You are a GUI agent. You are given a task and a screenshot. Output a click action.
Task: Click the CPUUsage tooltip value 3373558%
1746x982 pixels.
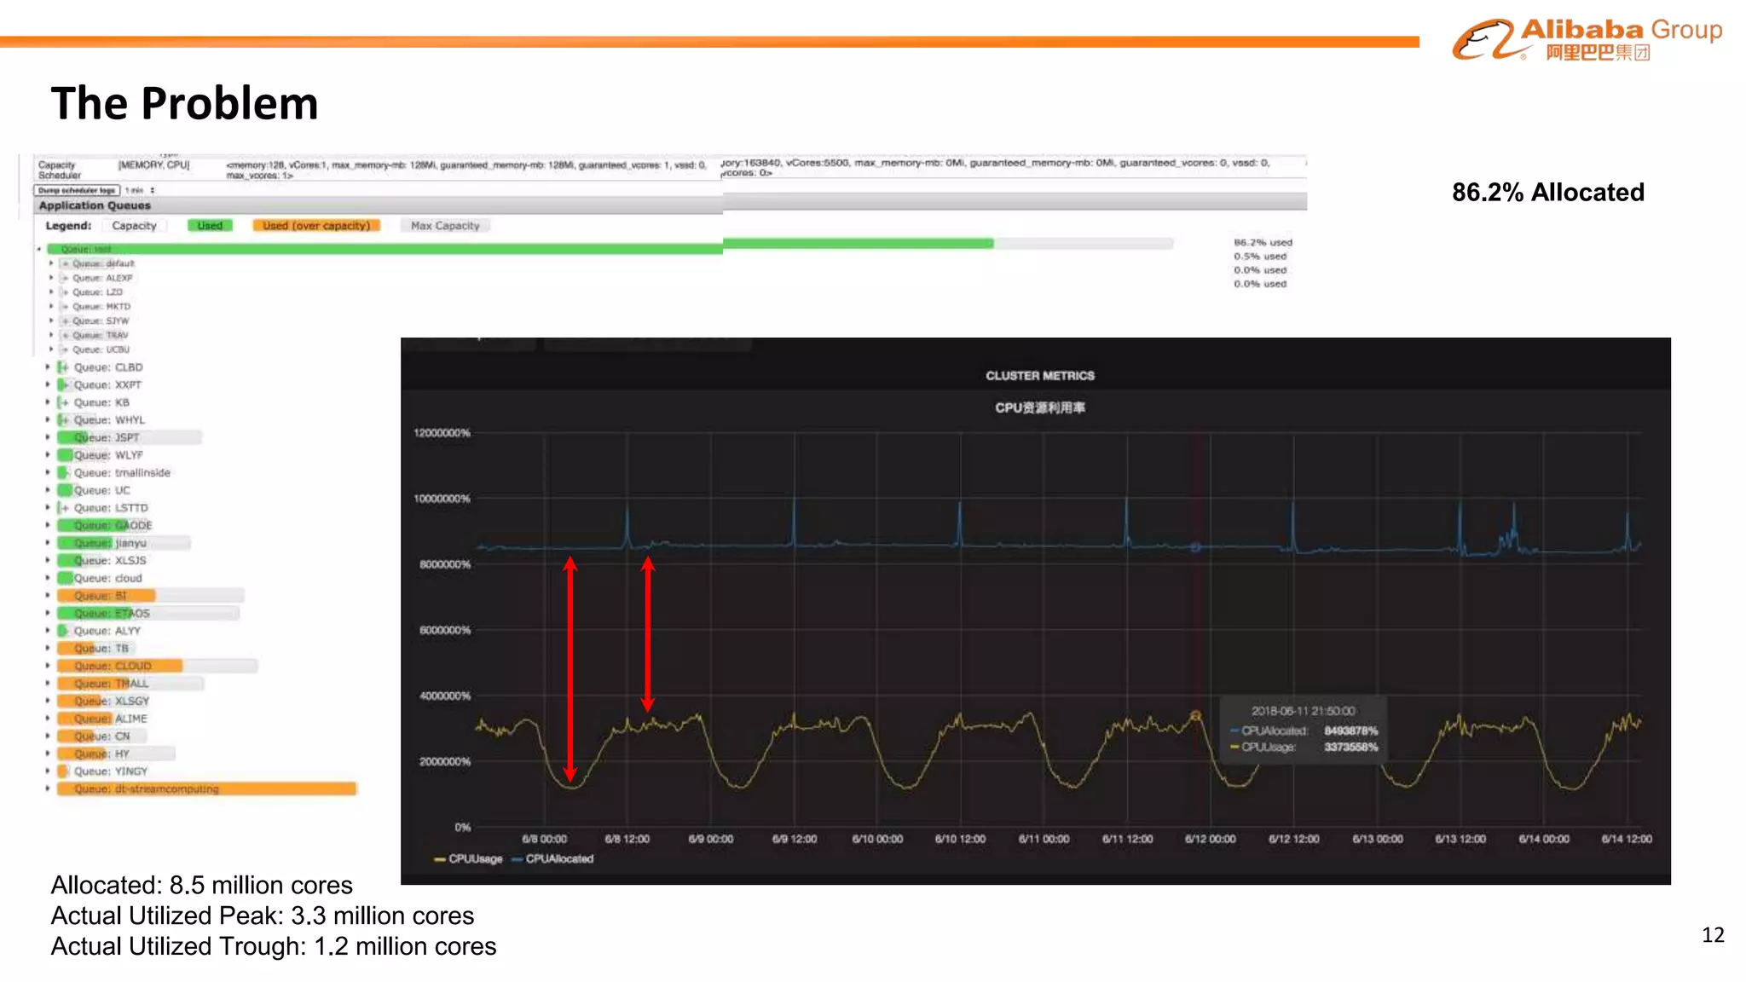1350,747
